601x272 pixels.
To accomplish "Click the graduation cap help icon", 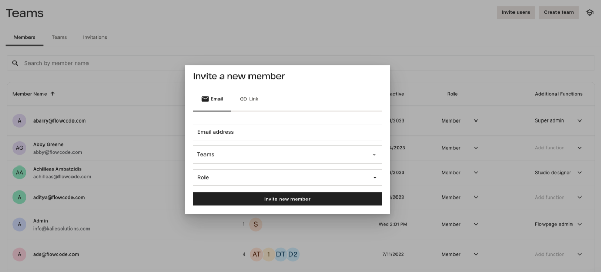I will 589,12.
